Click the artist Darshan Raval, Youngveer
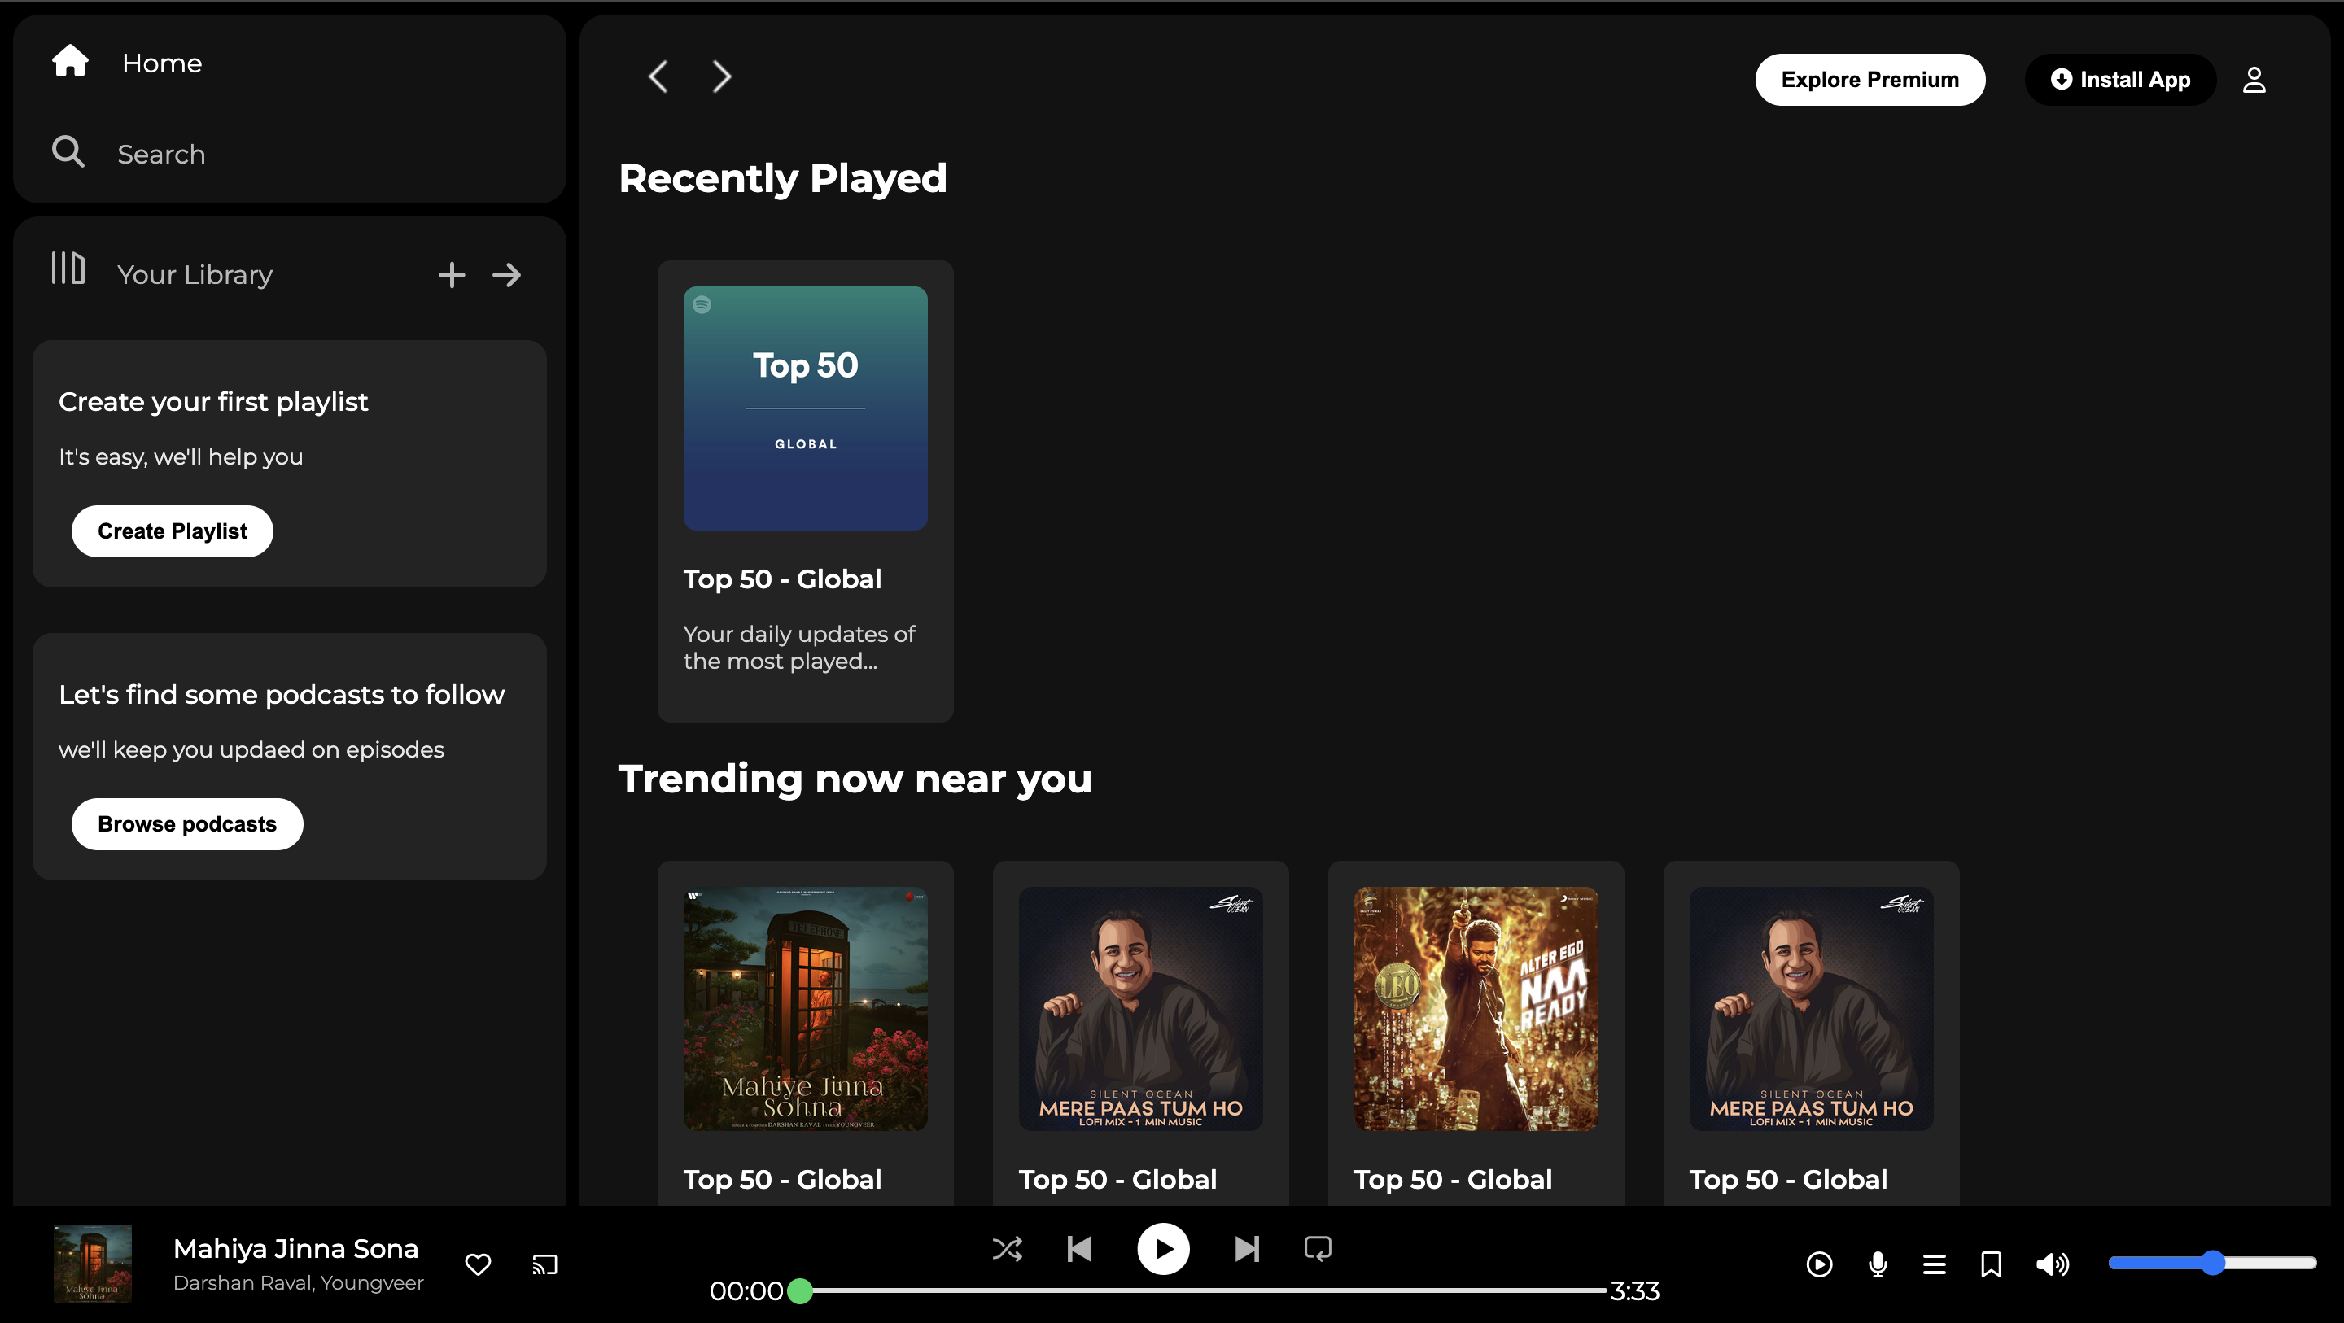 [x=299, y=1283]
